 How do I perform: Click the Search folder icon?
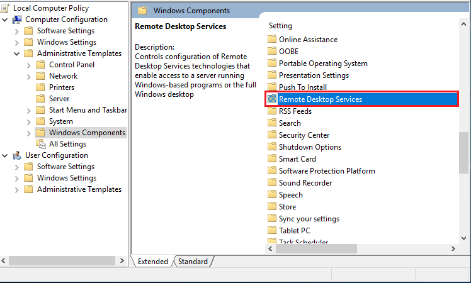[272, 123]
